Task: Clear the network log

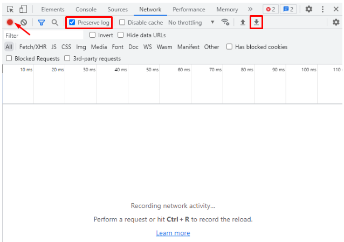Action: point(24,23)
